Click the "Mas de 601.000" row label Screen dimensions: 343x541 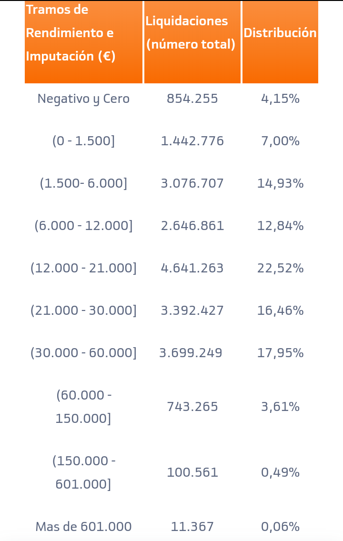click(x=83, y=527)
